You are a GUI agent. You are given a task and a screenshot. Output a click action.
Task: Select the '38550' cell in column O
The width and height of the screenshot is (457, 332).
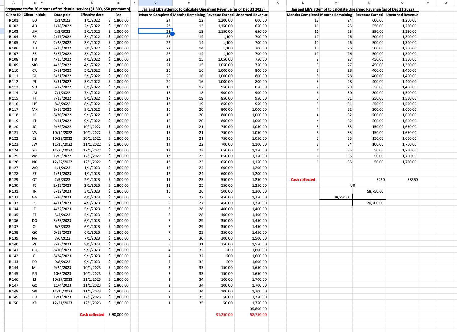[x=402, y=179]
